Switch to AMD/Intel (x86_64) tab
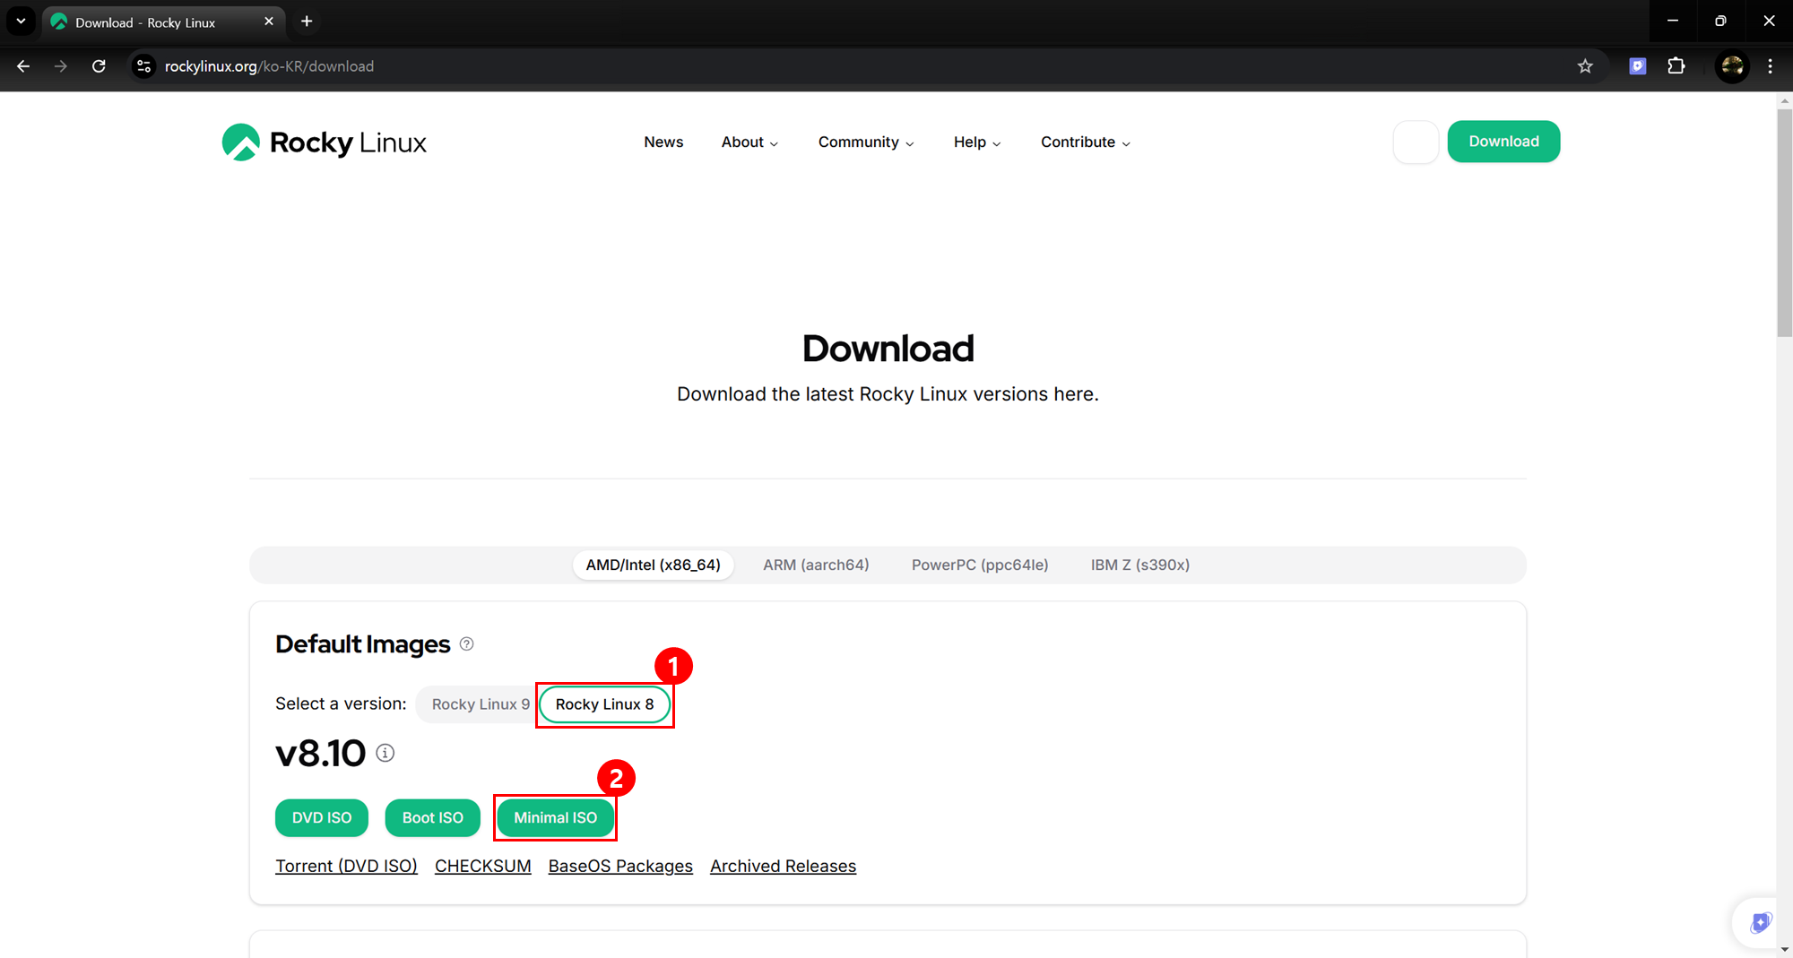 click(654, 565)
